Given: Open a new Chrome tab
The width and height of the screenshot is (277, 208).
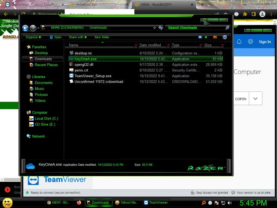Looking at the screenshot, I should click(202, 5).
